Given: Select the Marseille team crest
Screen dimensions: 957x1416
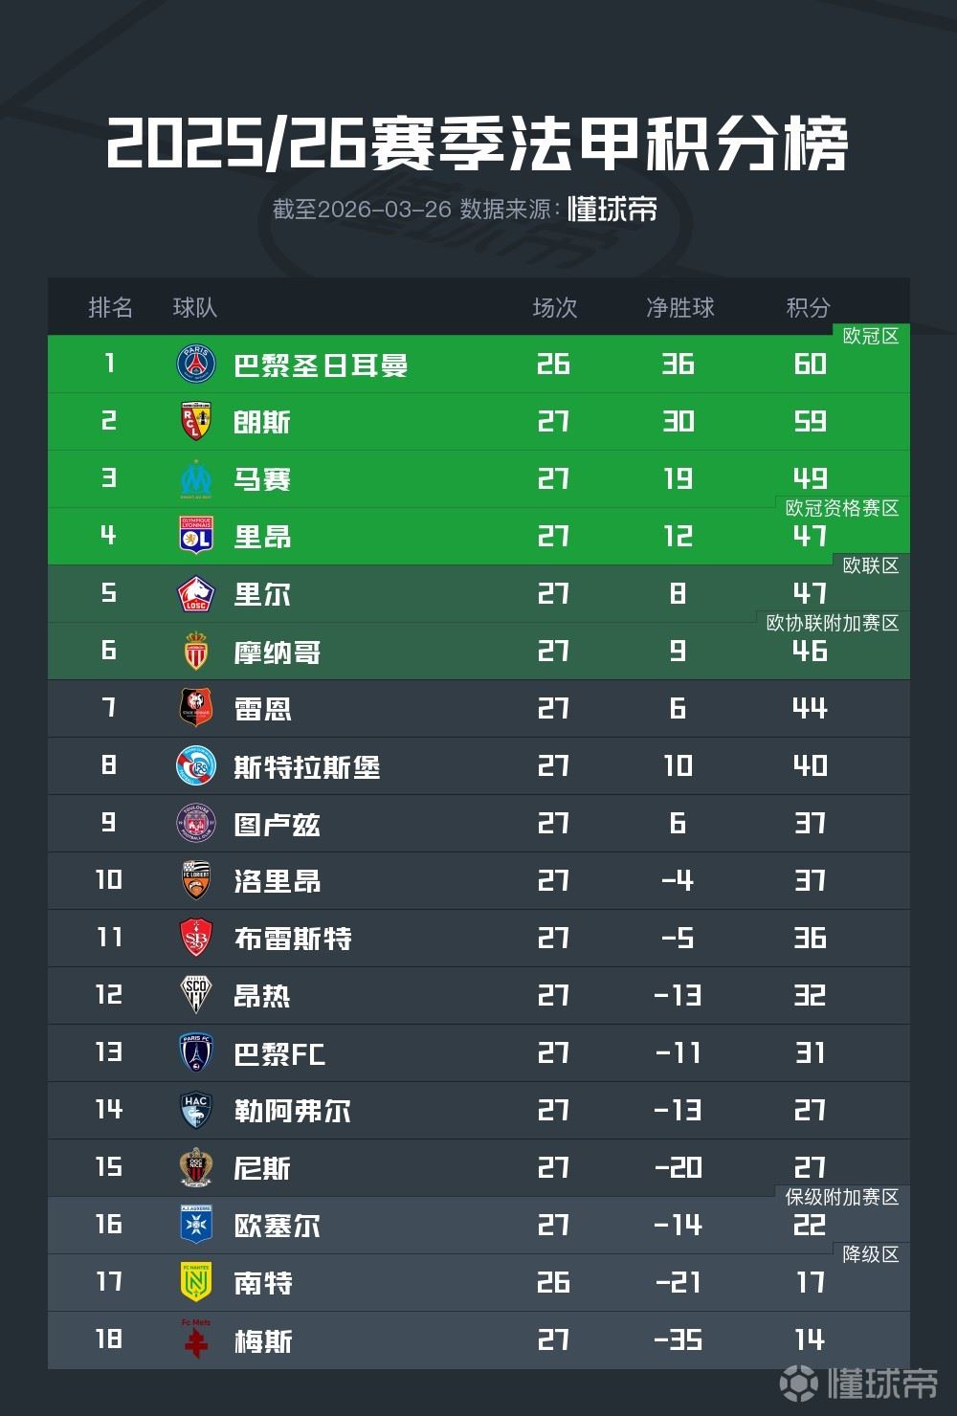Looking at the screenshot, I should (196, 479).
